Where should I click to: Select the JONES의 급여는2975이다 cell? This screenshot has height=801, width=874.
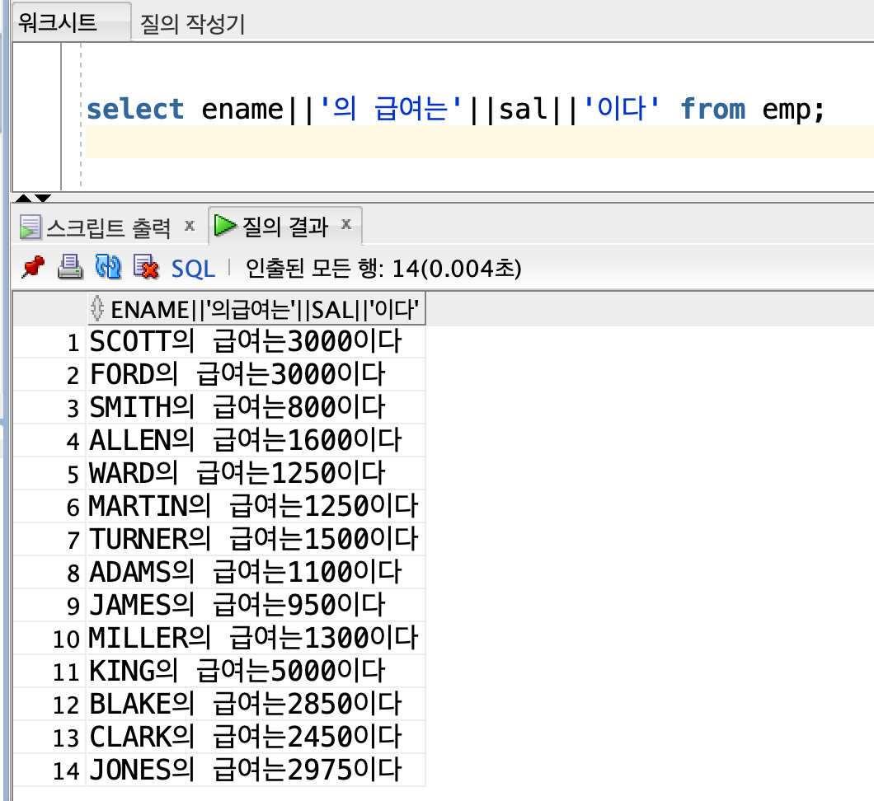pos(256,770)
